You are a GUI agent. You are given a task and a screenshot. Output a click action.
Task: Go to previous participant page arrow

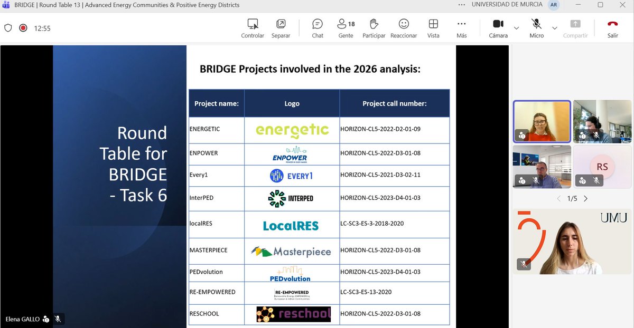[559, 199]
